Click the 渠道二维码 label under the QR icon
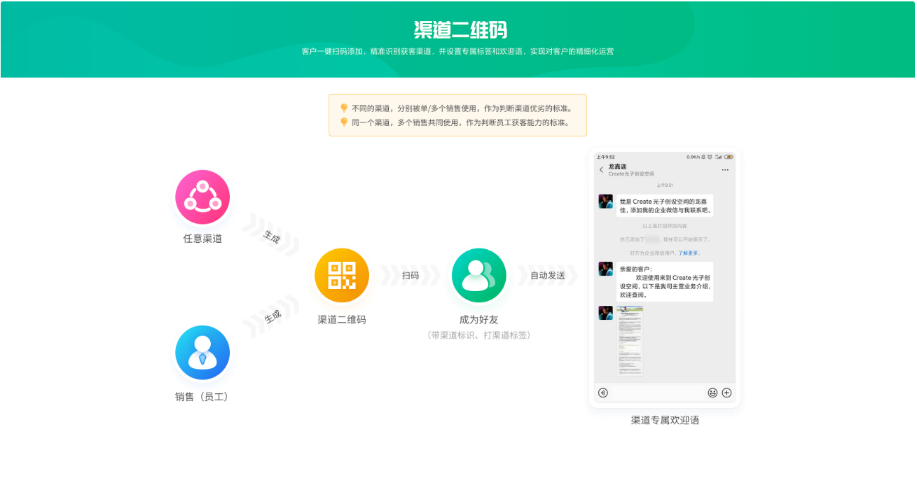917x492 pixels. tap(342, 320)
